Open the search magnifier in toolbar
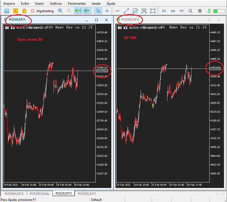 191,11
